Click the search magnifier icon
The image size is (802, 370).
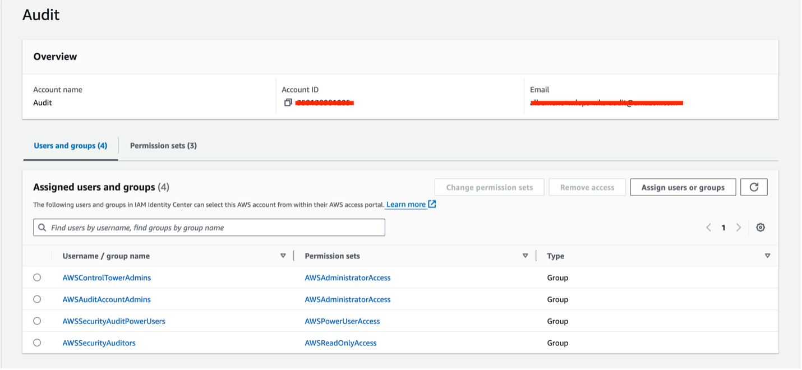click(43, 228)
